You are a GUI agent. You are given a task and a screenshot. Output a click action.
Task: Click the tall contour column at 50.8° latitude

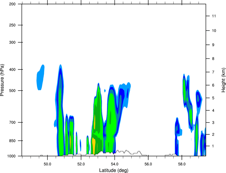(x=60, y=110)
